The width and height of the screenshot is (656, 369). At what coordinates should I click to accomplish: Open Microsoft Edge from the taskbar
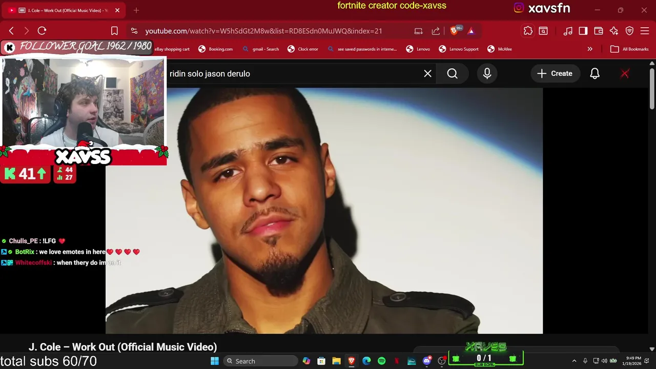[x=366, y=361]
